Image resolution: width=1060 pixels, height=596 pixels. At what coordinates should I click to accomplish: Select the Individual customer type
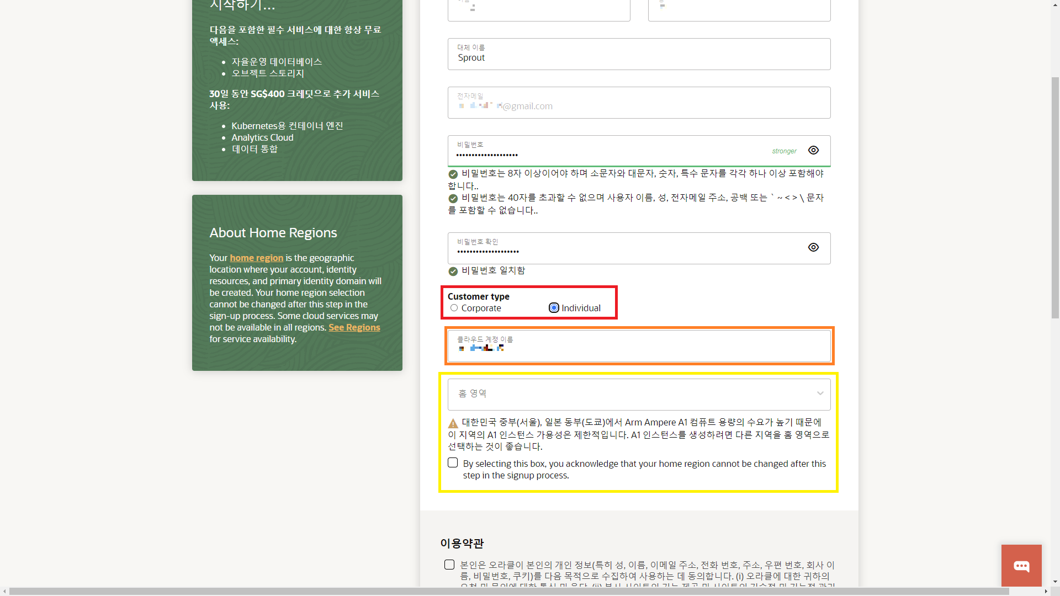(x=554, y=308)
